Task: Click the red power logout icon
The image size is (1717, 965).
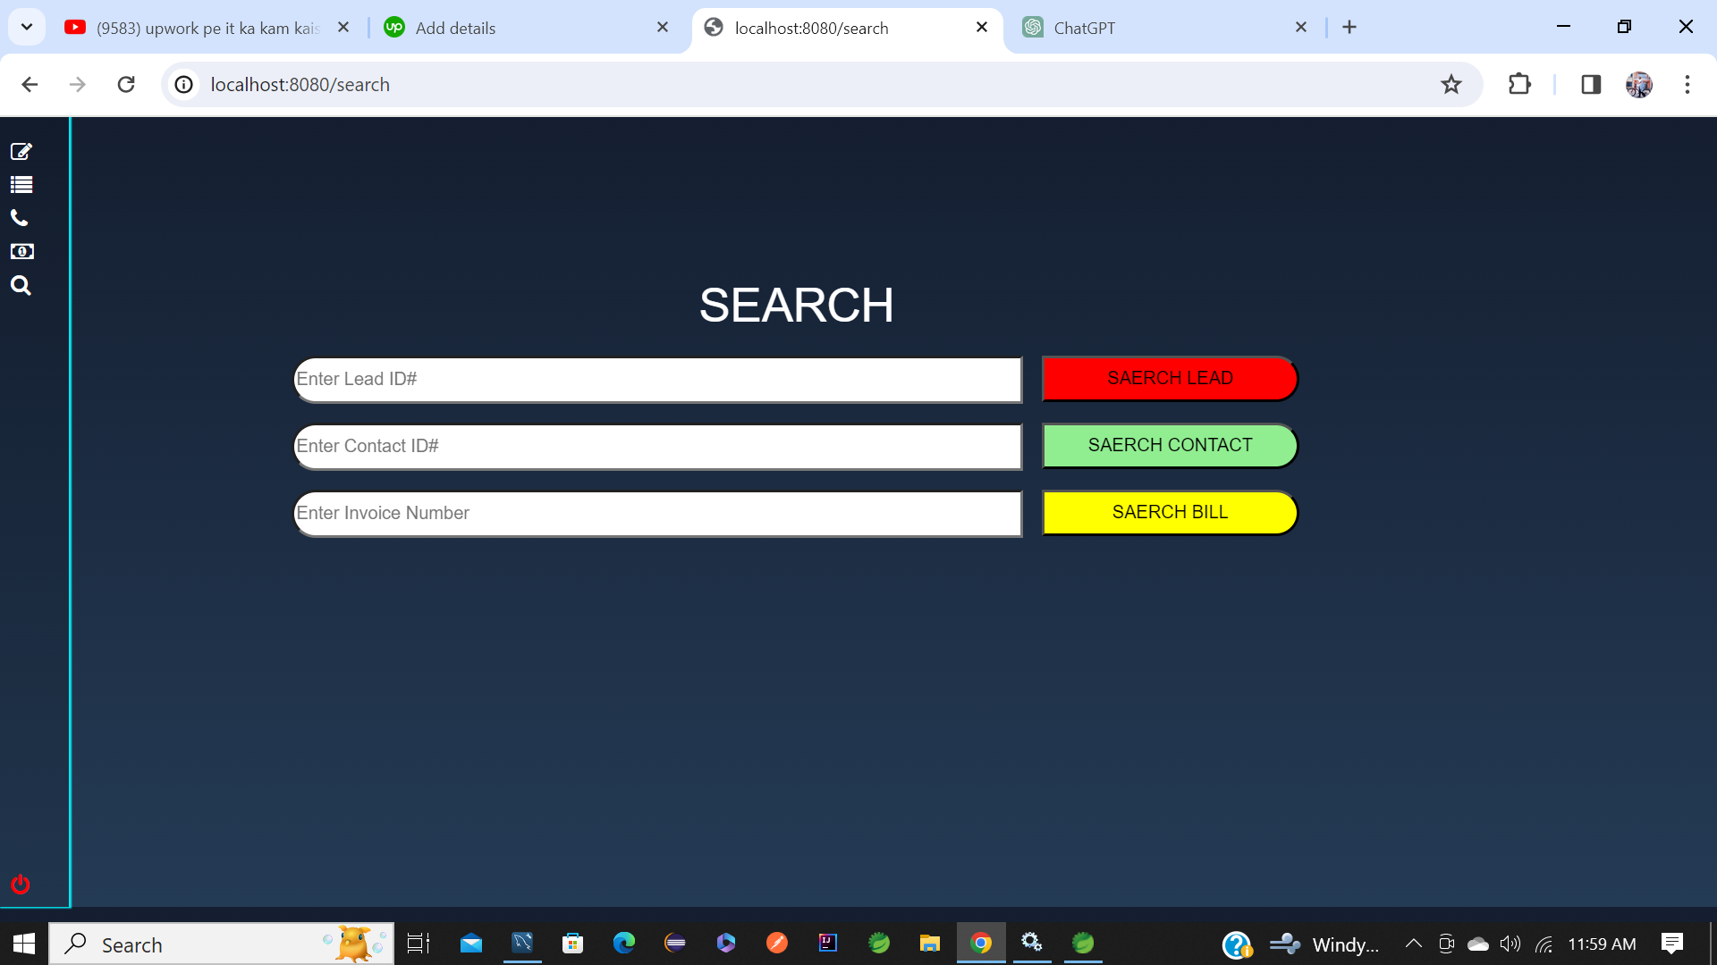Action: [21, 885]
